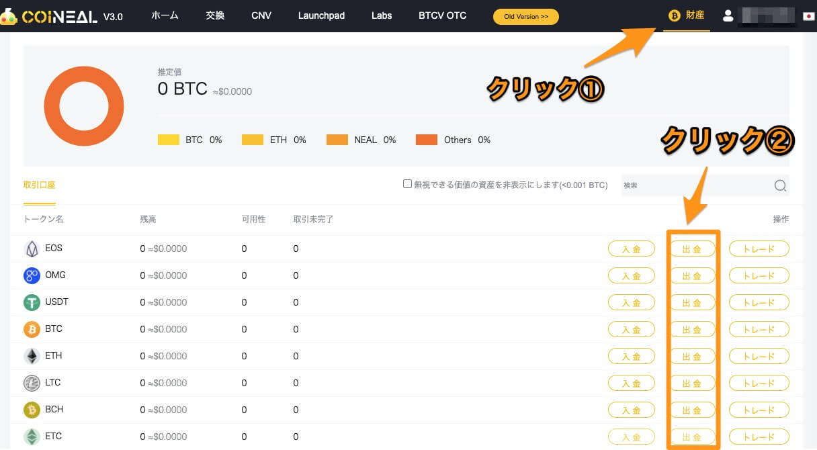The image size is (817, 450).
Task: Click 出金 for OMG
Action: (x=692, y=275)
